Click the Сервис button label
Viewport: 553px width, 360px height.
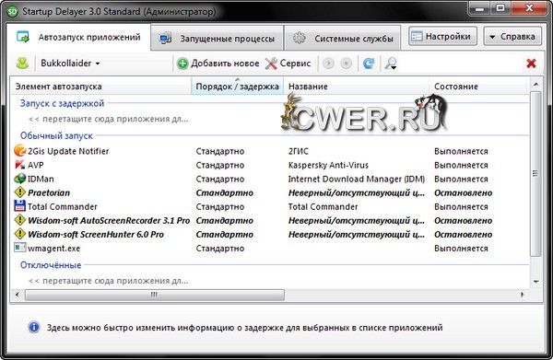295,64
